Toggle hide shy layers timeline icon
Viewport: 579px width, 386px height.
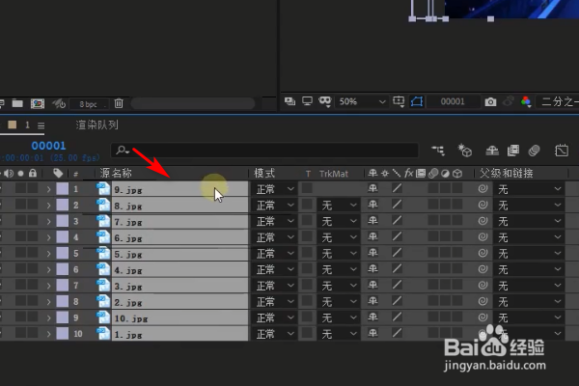click(x=492, y=151)
